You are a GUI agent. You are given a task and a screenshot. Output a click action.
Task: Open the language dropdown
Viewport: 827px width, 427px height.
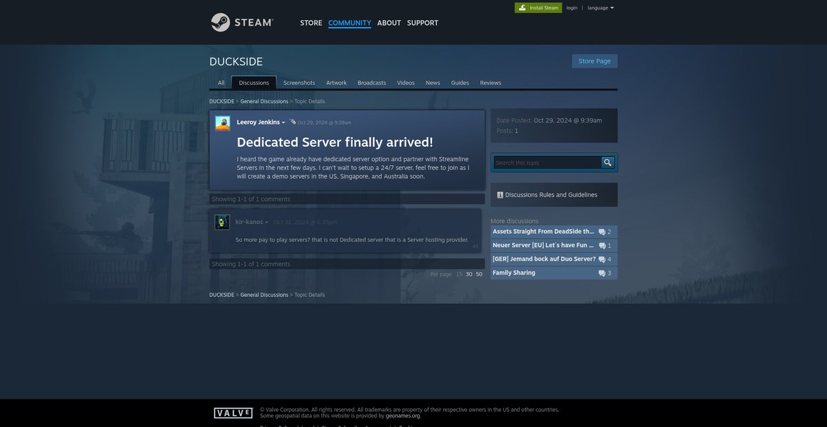click(x=600, y=8)
